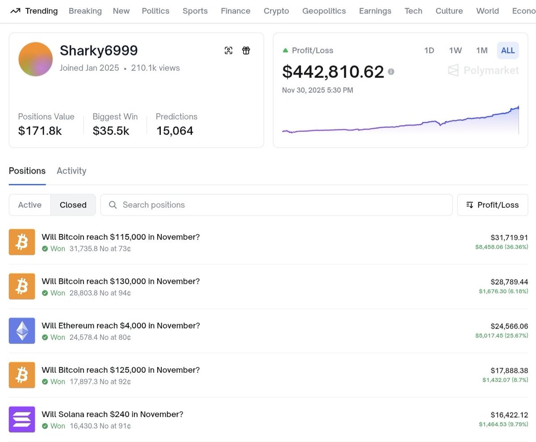Open 'Will Bitcoin reach $115,000 in November?'
The image size is (536, 442).
(121, 237)
